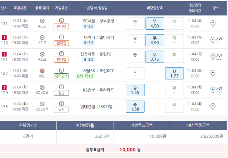Open the venue pin for FC서울 match
The width and height of the screenshot is (228, 158).
[213, 24]
